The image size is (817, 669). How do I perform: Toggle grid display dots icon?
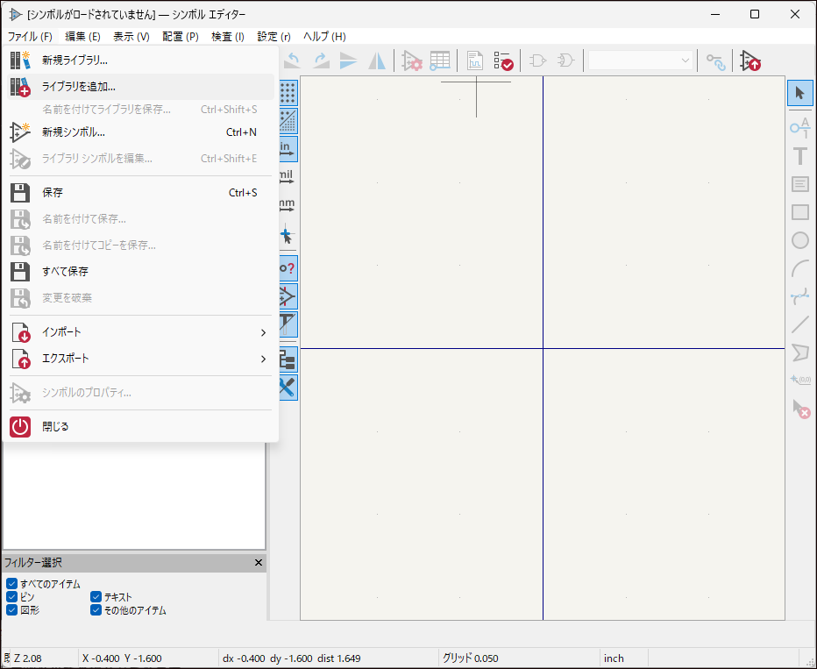coord(288,92)
